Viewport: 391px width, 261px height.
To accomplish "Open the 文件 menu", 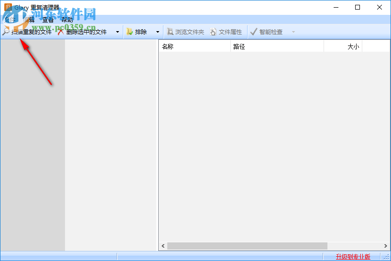I will [x=10, y=20].
